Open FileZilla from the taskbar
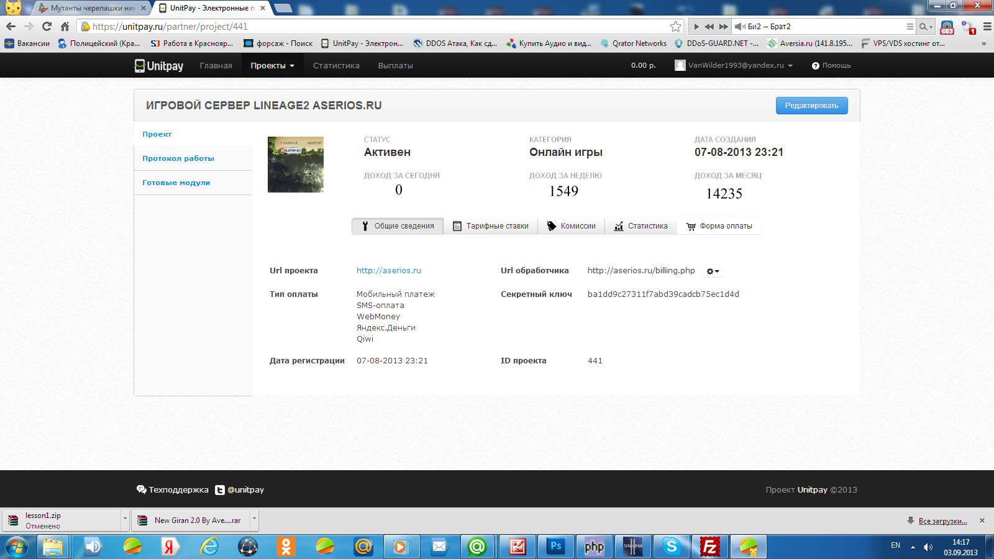 click(x=709, y=547)
